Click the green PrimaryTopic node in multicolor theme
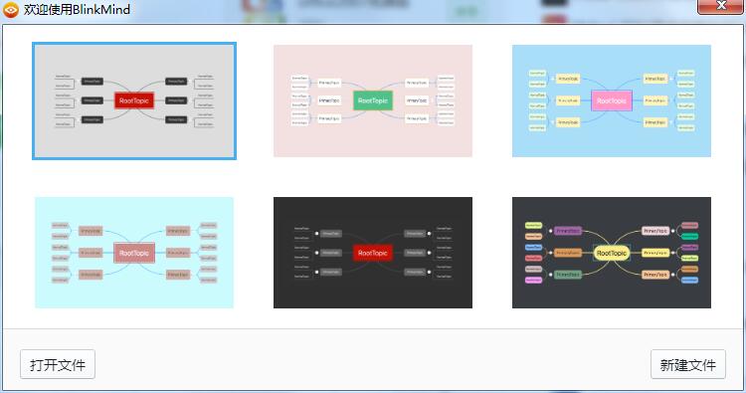The height and width of the screenshot is (393, 746). pos(568,275)
